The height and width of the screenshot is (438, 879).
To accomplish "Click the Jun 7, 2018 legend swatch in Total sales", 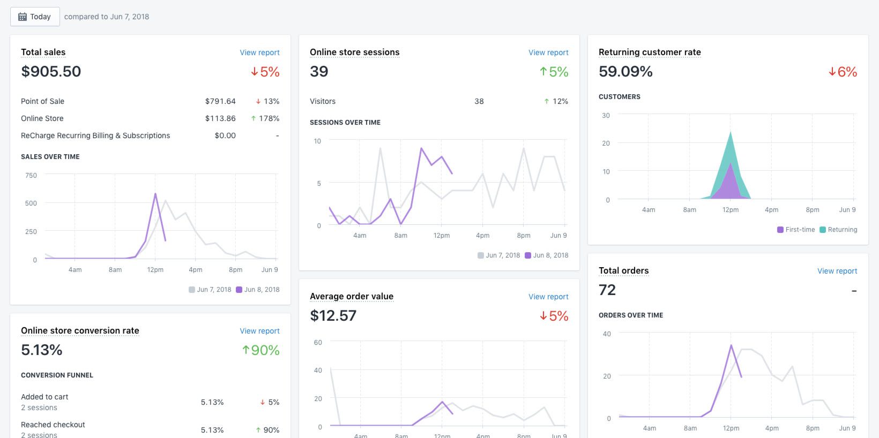I will point(192,290).
